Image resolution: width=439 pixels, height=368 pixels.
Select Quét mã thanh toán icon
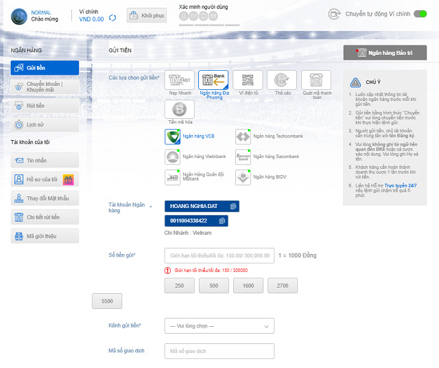coord(316,80)
